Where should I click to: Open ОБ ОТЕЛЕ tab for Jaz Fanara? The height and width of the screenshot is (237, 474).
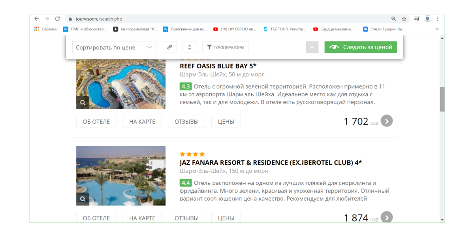96,218
